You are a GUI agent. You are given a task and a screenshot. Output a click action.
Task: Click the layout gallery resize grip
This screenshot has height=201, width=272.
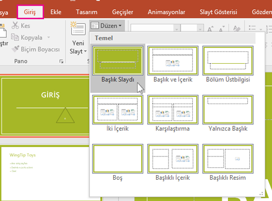[261, 194]
